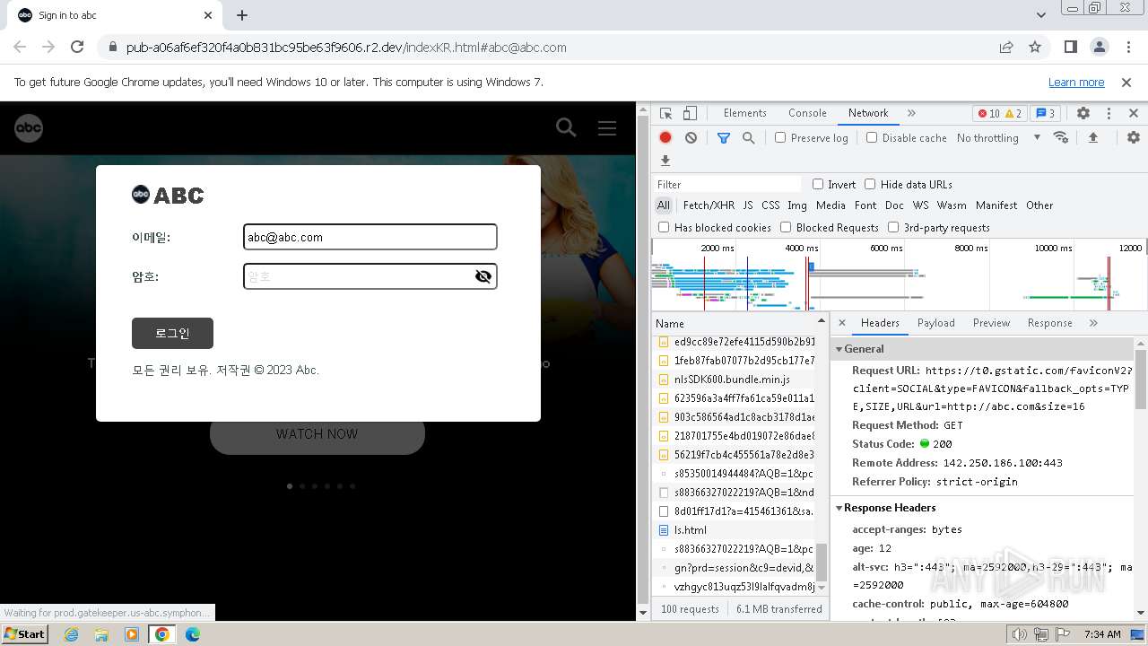Image resolution: width=1148 pixels, height=646 pixels.
Task: Select the ls.html request row
Action: (735, 530)
